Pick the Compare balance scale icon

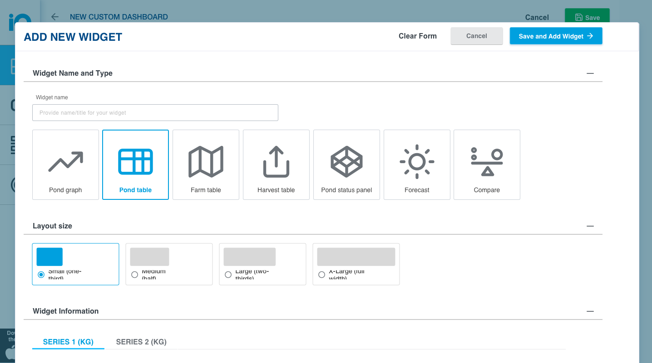coord(487,161)
